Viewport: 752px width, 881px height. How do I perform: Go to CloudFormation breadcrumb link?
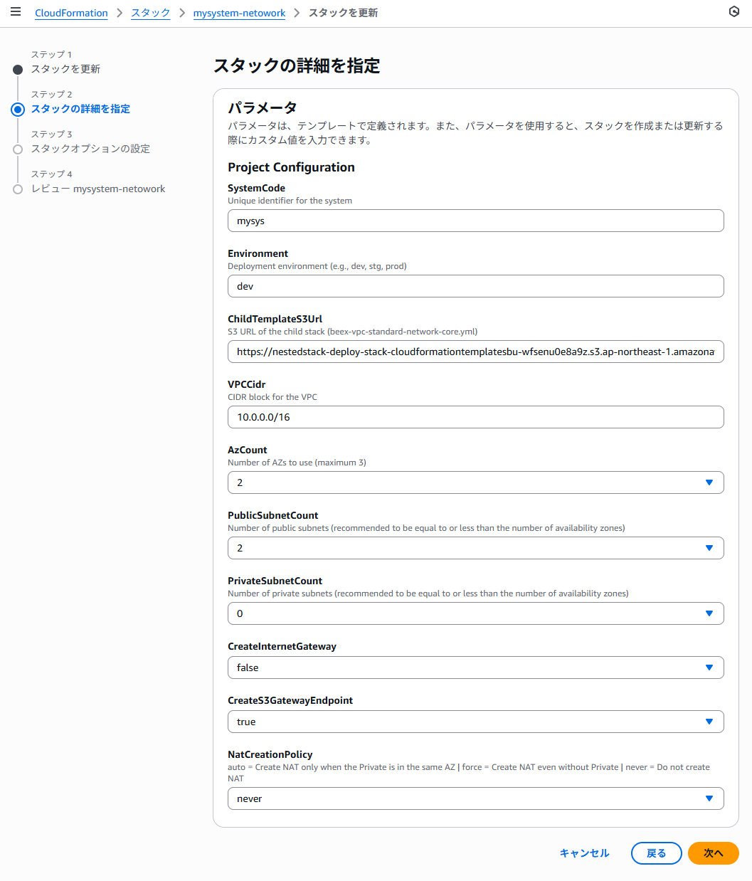coord(71,13)
